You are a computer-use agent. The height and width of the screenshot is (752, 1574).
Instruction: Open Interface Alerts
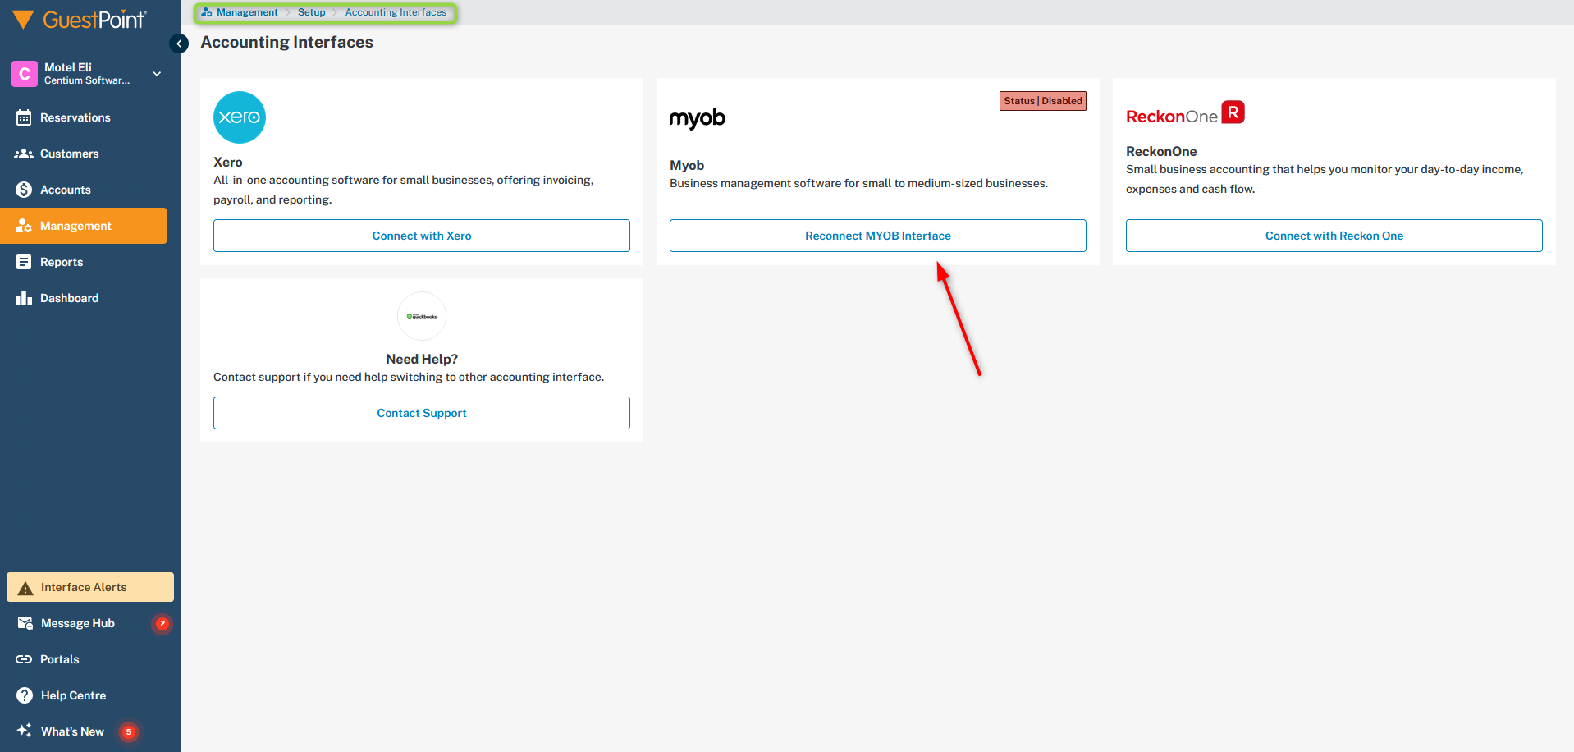pos(90,587)
